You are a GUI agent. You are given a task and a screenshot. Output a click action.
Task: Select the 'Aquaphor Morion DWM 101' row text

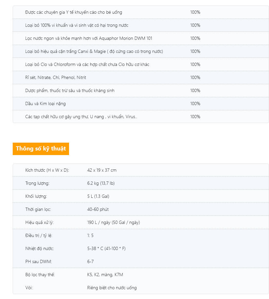[x=89, y=38]
